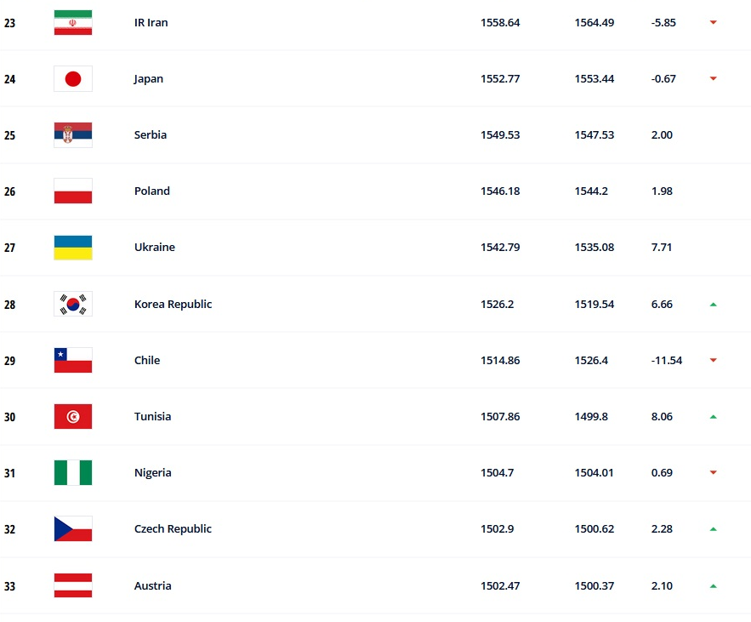Click the red down arrow for Chile
The image size is (751, 622).
click(x=713, y=361)
